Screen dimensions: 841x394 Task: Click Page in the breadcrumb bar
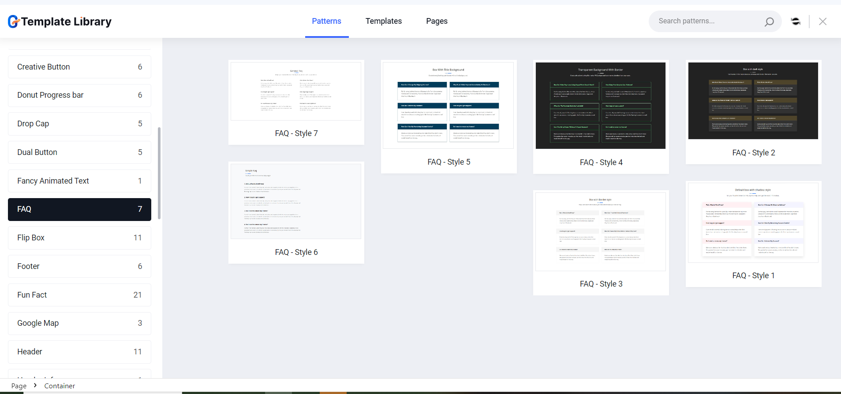click(x=19, y=386)
